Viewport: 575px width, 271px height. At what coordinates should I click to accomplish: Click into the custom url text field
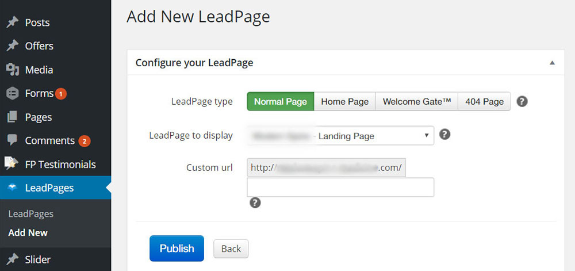pyautogui.click(x=340, y=187)
